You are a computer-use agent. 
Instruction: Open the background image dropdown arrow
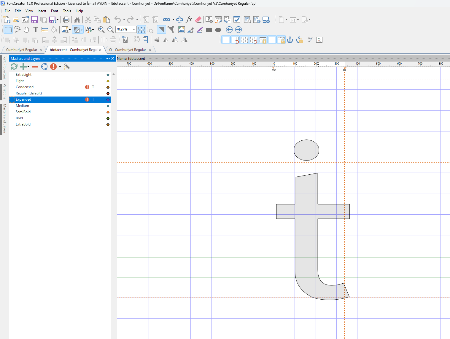click(70, 30)
